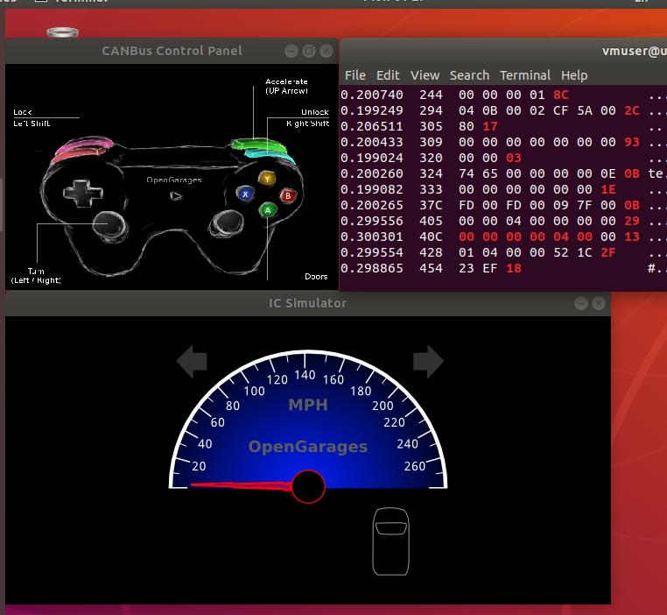
Task: Minimize the CANBus Control Panel window
Action: tap(291, 51)
